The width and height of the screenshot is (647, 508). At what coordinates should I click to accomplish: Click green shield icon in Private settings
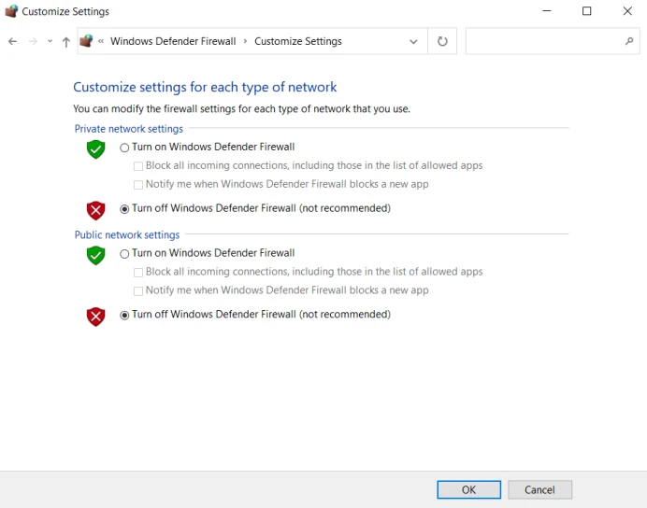coord(95,149)
